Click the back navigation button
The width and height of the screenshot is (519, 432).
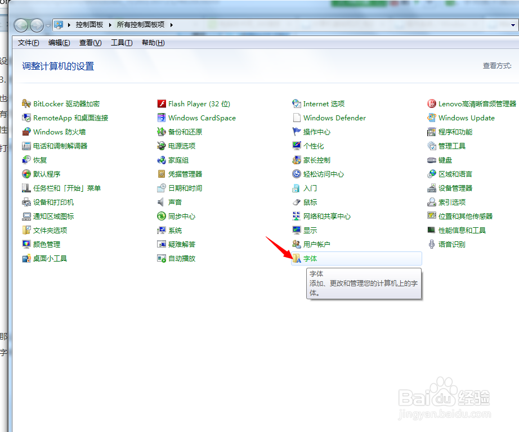[20, 25]
